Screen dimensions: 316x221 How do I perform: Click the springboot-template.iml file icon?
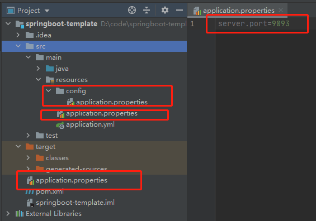[30, 203]
